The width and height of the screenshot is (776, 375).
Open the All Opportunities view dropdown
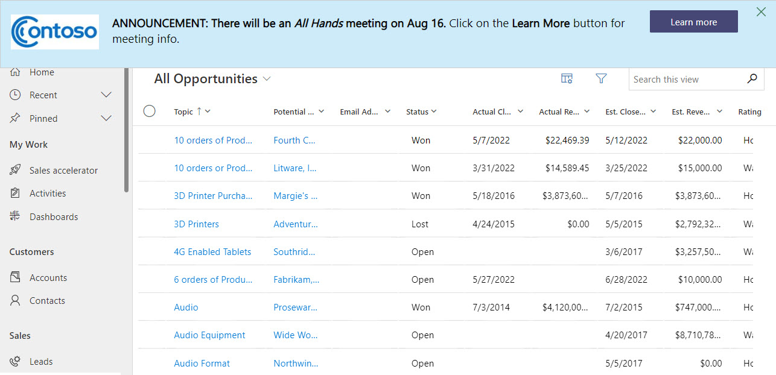pyautogui.click(x=267, y=79)
